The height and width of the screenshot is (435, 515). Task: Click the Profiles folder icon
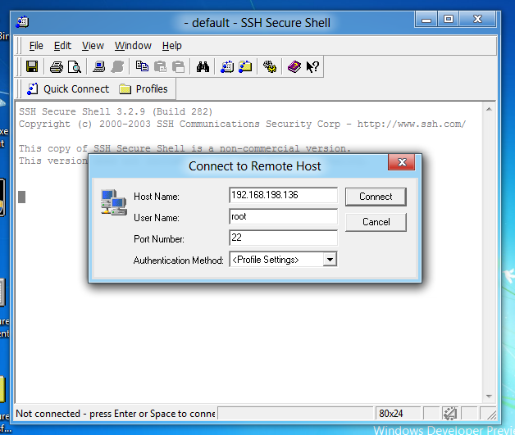point(125,89)
